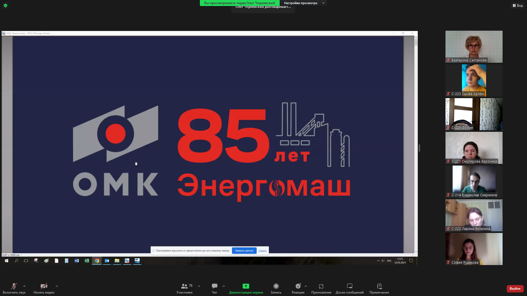Click the volume icon in shared system tray

(383, 261)
